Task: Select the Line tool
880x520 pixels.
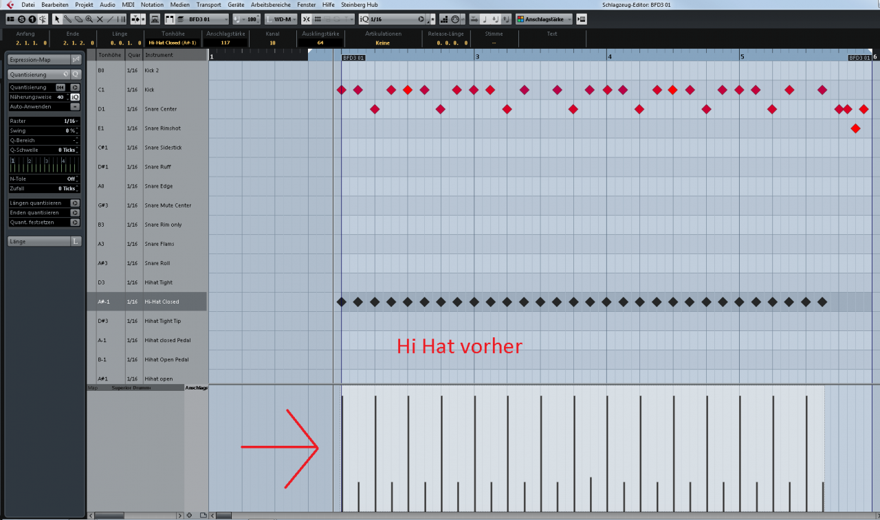Action: point(111,19)
